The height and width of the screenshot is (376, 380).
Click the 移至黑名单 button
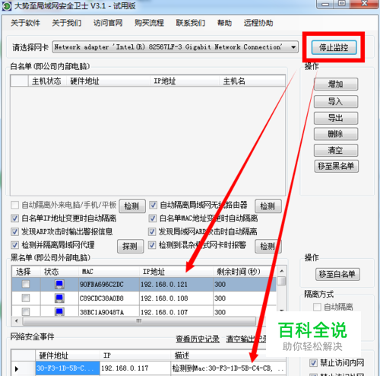tap(337, 166)
